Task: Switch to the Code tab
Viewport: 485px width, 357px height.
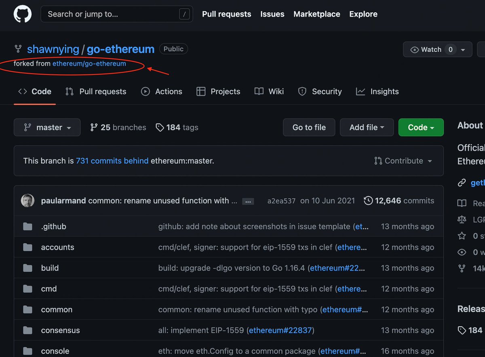Action: [35, 91]
